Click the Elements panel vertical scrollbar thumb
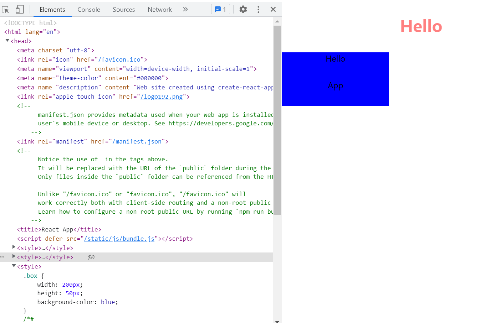This screenshot has width=500, height=323. 277,120
